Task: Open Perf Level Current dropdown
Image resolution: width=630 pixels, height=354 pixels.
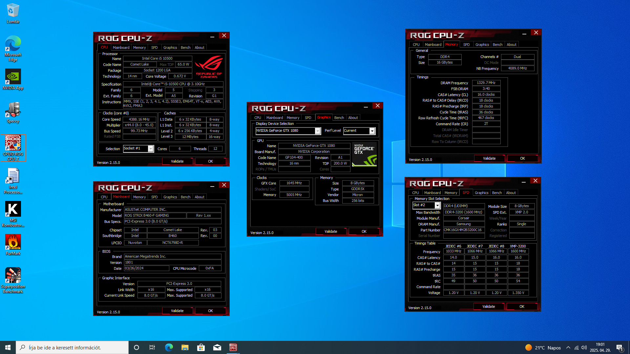Action: [372, 131]
